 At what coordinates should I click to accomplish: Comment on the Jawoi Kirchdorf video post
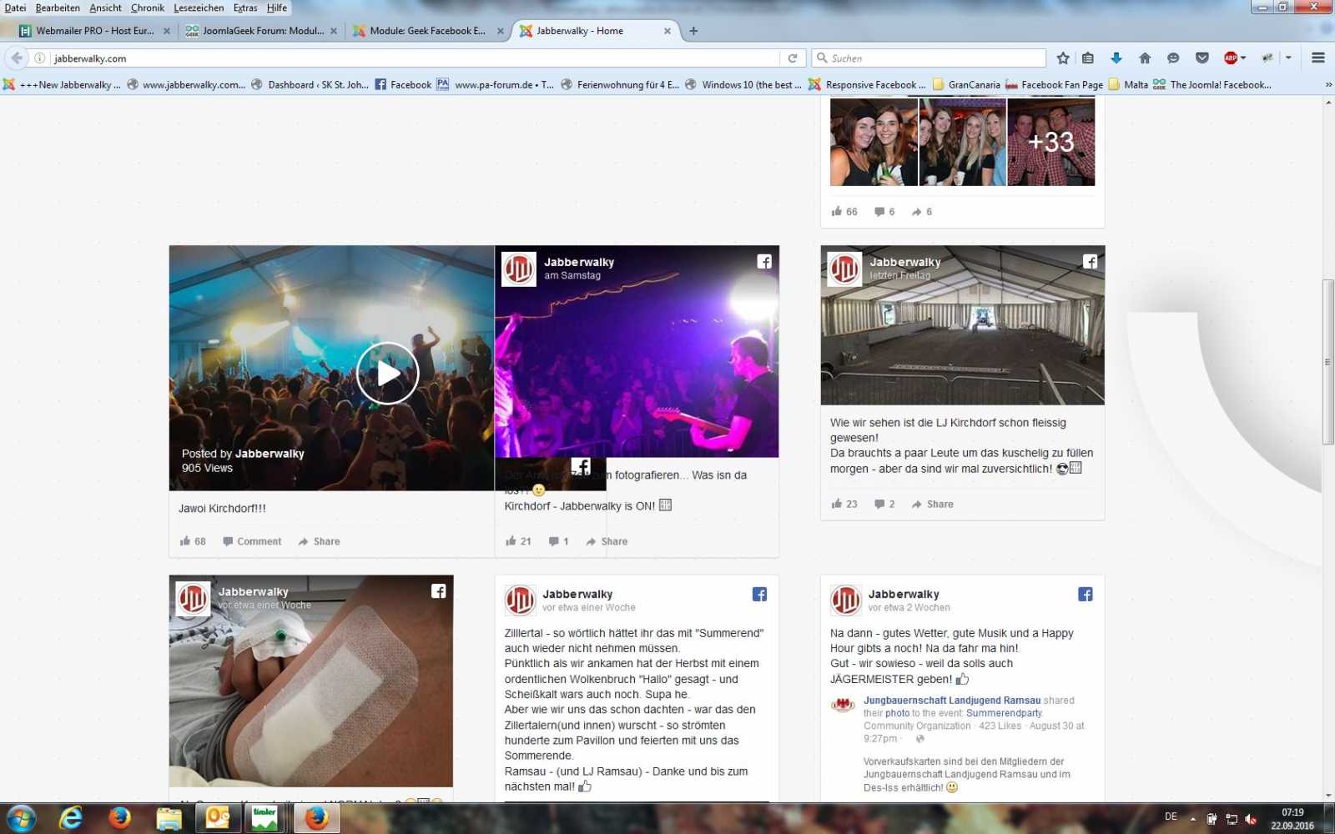252,541
